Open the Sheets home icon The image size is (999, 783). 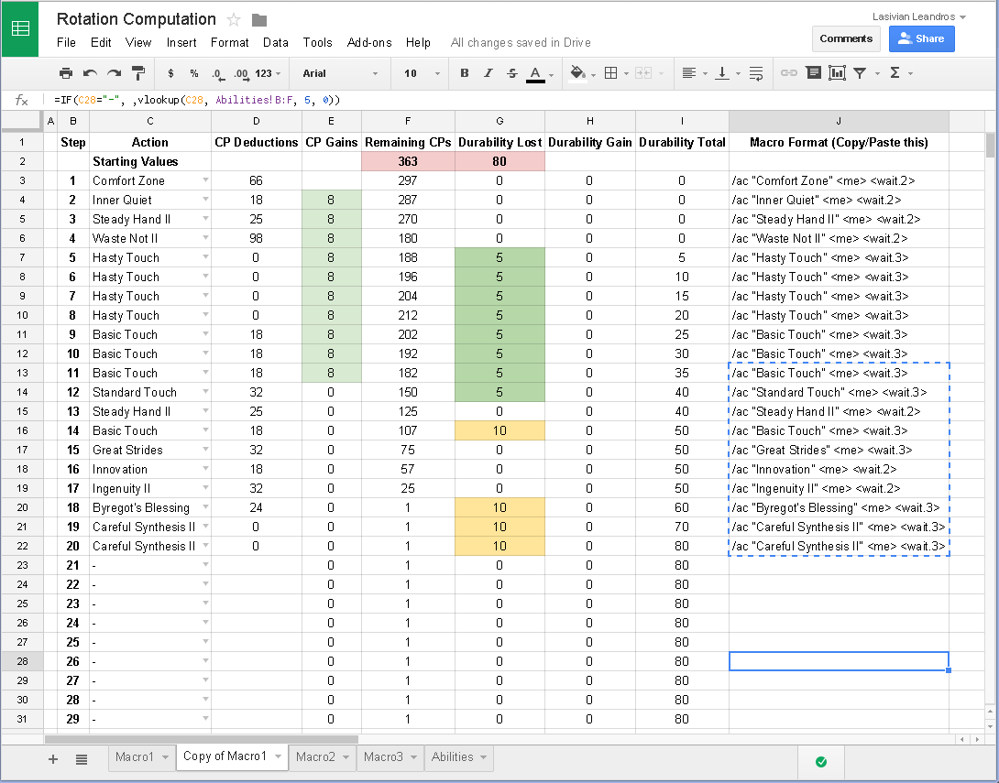(20, 28)
